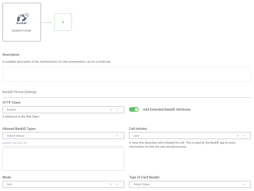Expand Type of Card Reader chevron

tap(244, 184)
